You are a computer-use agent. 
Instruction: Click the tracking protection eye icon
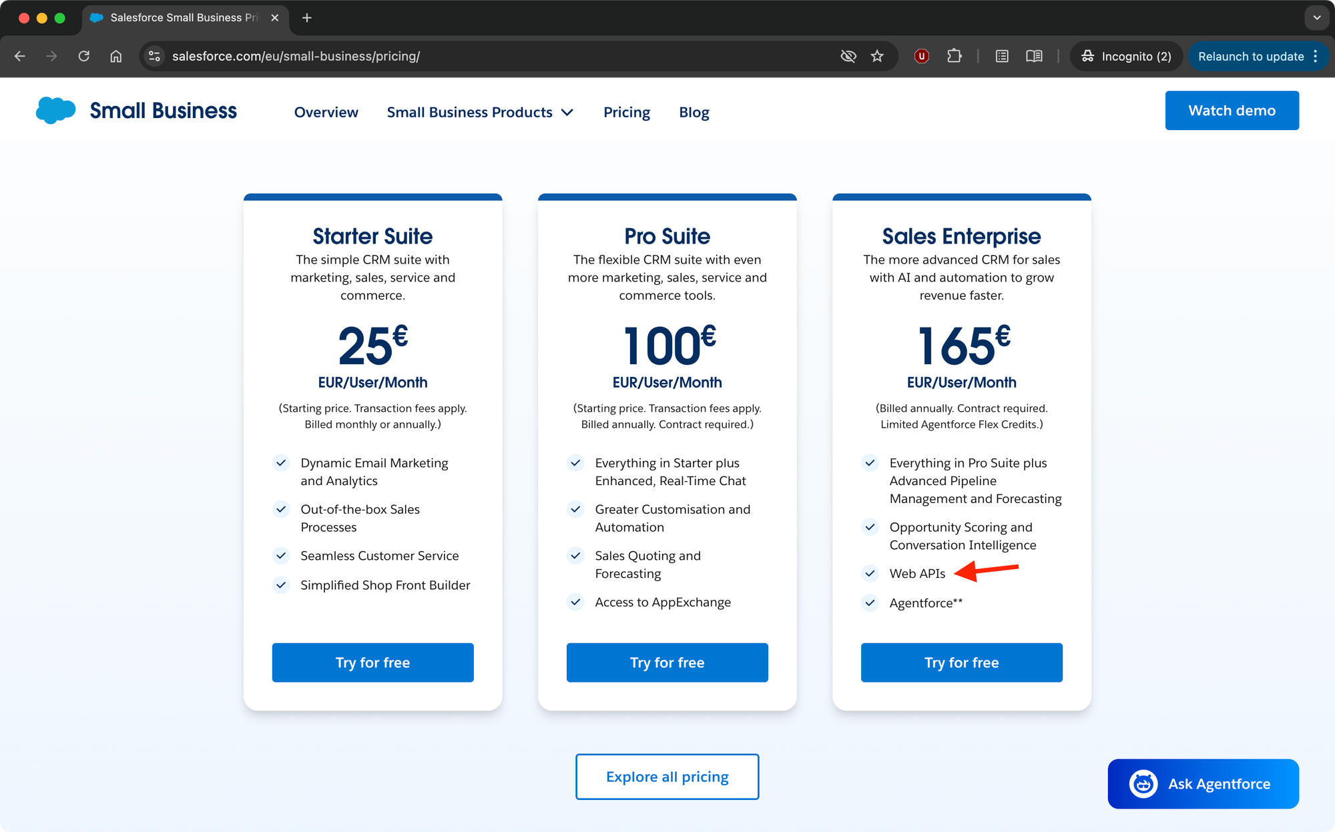pyautogui.click(x=848, y=56)
